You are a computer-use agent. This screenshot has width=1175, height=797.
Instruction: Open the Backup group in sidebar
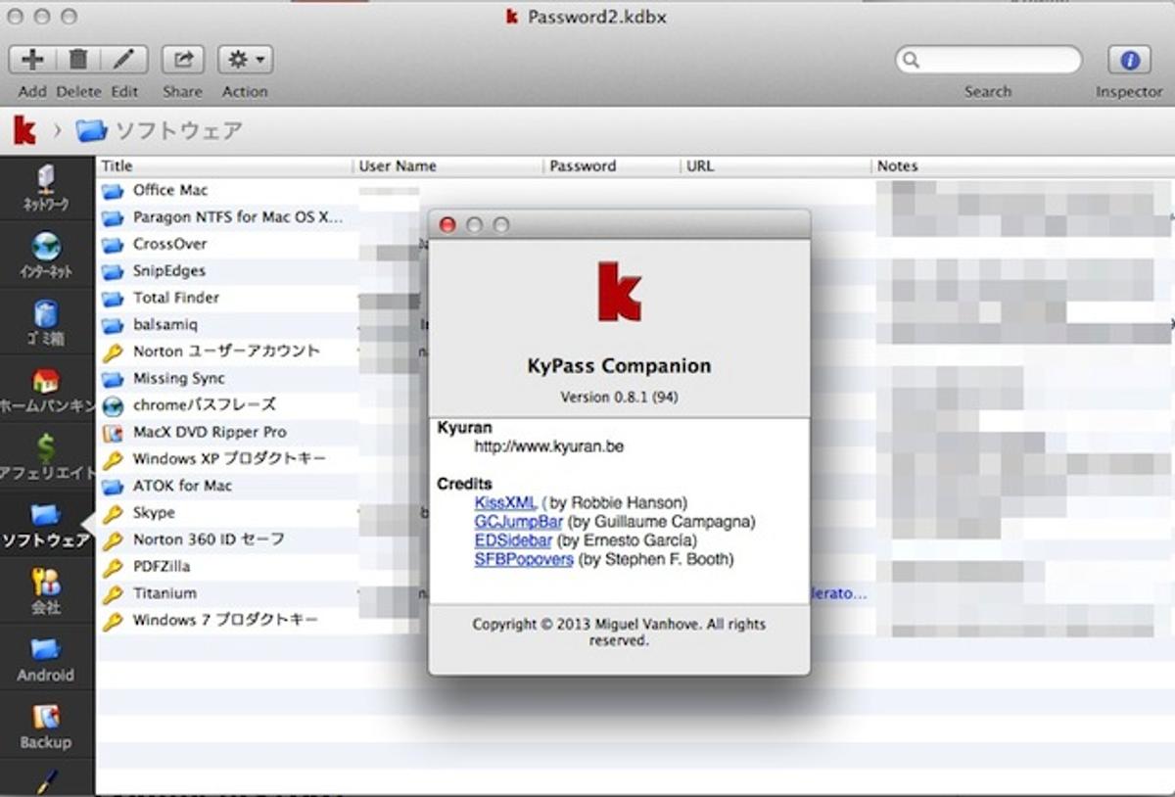[46, 726]
